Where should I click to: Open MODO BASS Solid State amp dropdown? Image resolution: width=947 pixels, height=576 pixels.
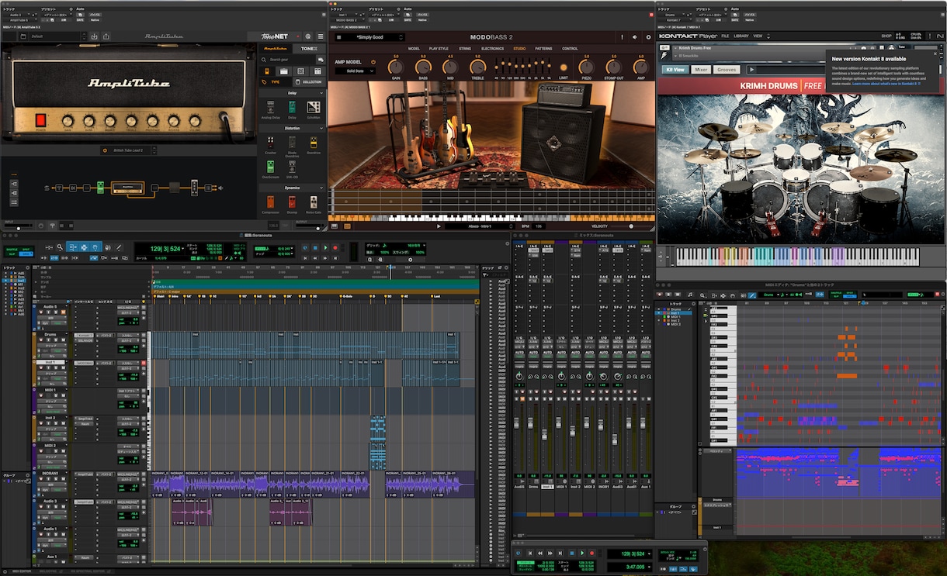click(x=355, y=71)
